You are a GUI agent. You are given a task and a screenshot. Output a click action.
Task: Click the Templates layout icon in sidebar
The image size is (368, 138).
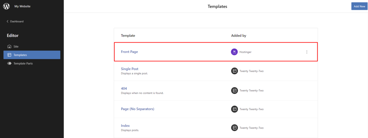point(9,55)
